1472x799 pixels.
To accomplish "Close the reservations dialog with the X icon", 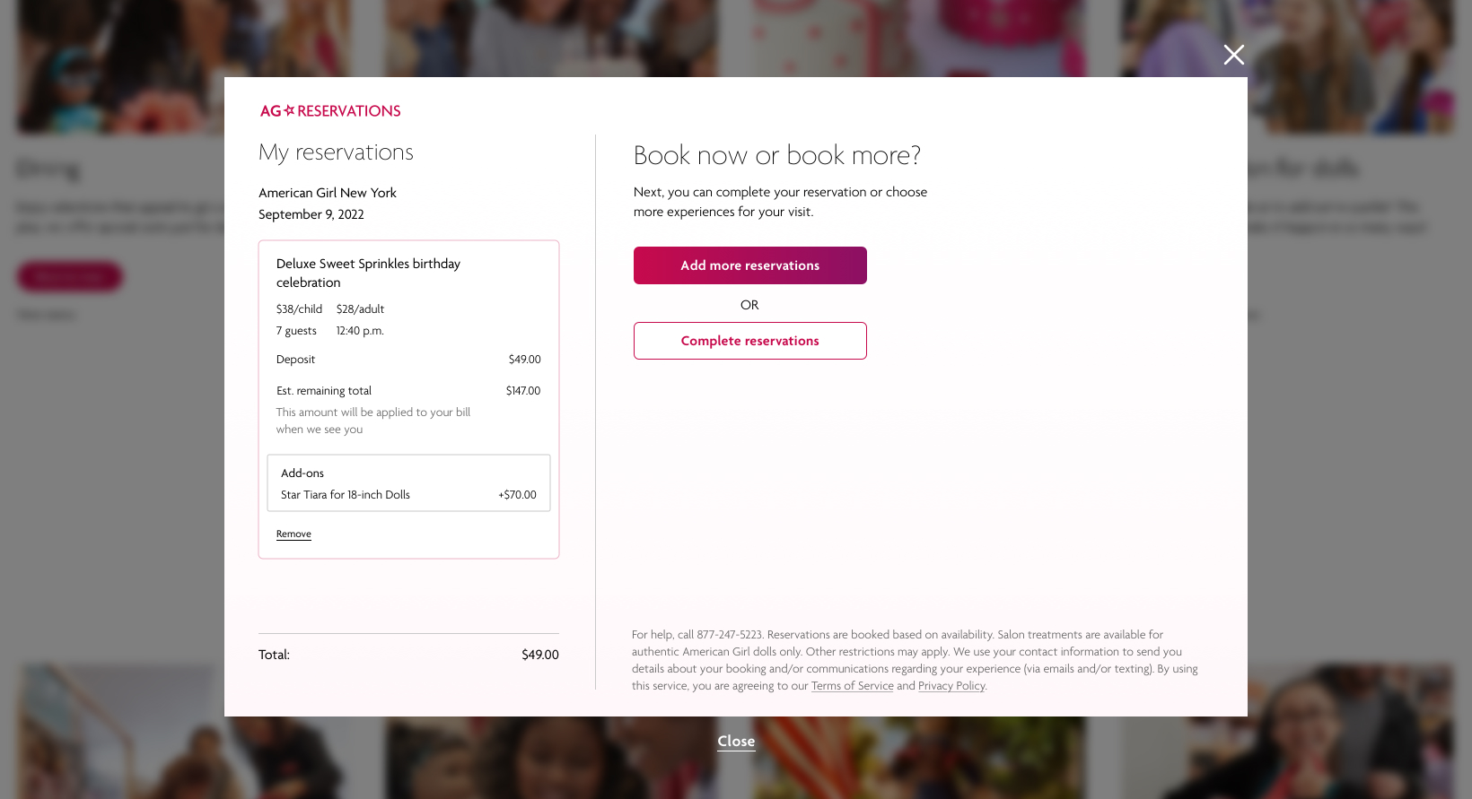I will click(x=1234, y=55).
